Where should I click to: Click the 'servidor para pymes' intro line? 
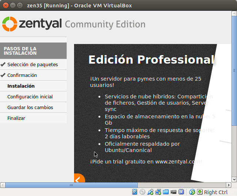pos(146,82)
